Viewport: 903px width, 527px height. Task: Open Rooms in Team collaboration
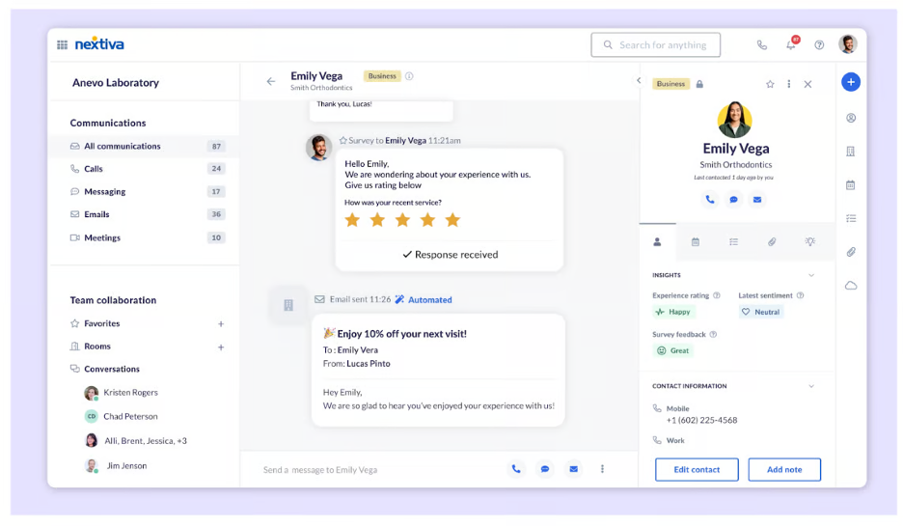(x=96, y=347)
